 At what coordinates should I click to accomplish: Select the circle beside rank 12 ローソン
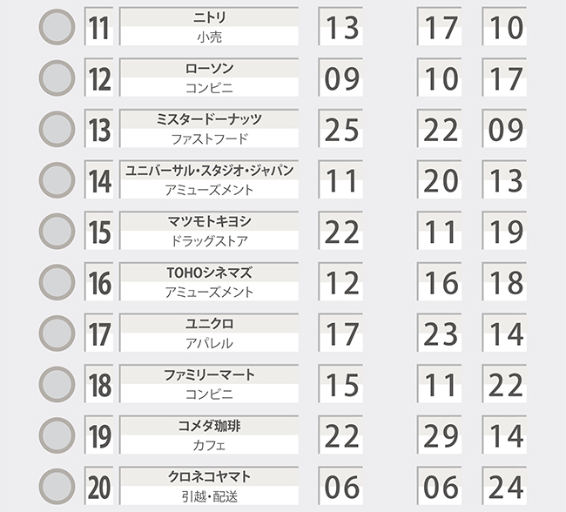click(57, 78)
